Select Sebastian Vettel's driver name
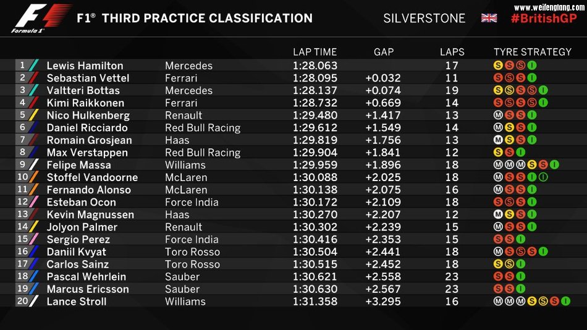Viewport: 587px width, 330px height. point(88,78)
